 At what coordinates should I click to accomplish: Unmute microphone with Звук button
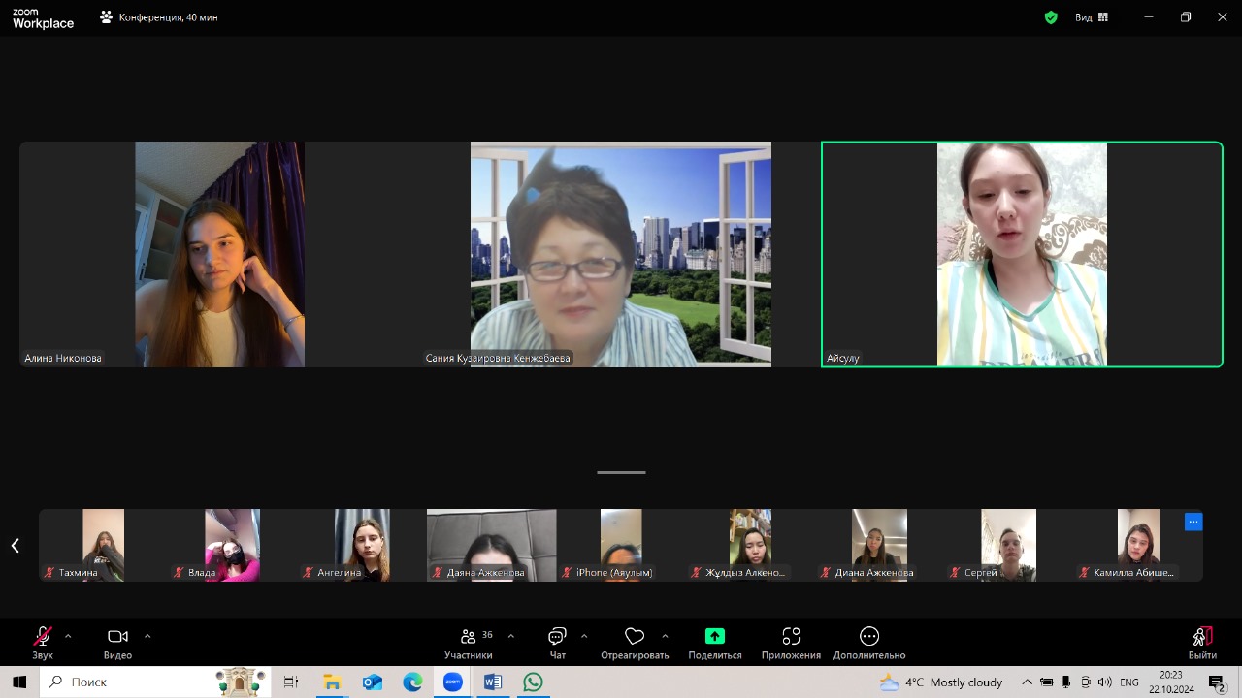point(43,637)
